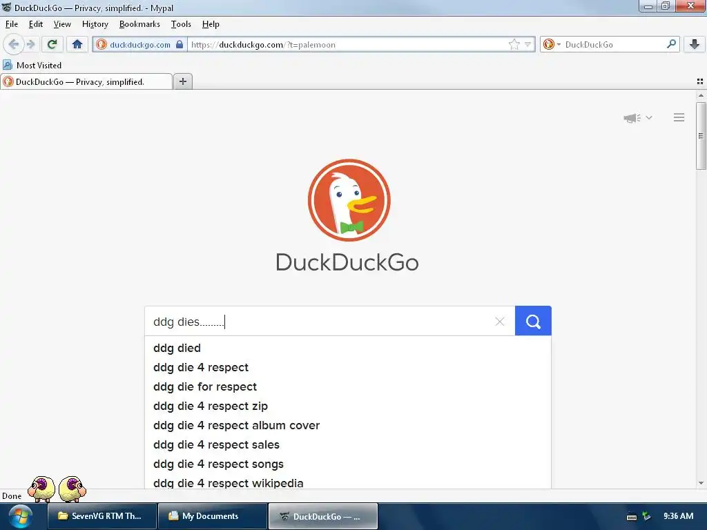Click the URL address bar
The image size is (707, 530).
tap(347, 45)
